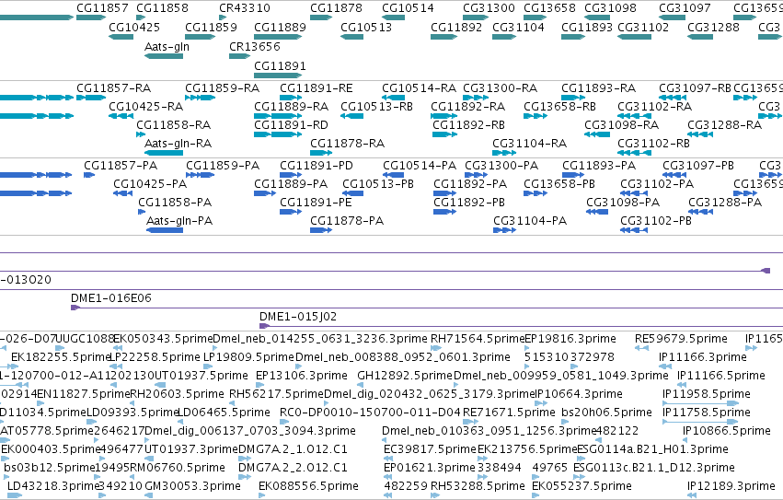Click the Aats-gln-PA protein label
The height and width of the screenshot is (500, 783).
click(x=179, y=222)
